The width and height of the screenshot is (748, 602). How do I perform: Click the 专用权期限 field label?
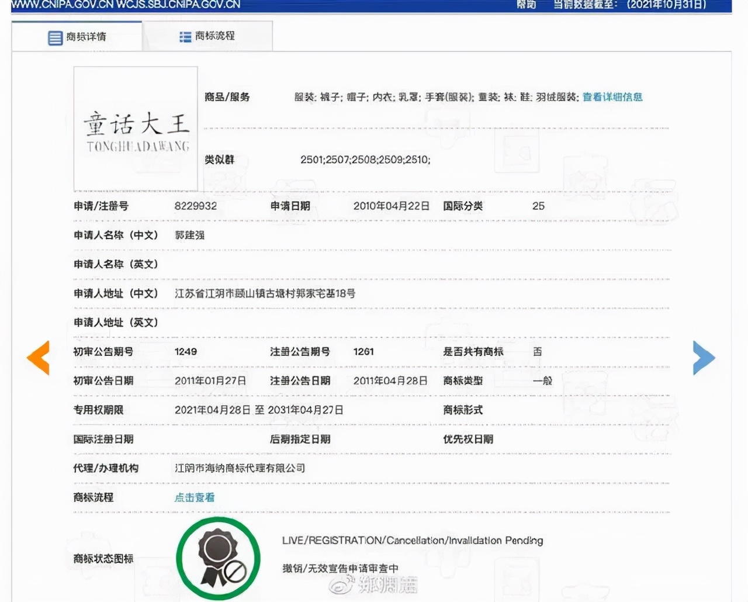tap(98, 410)
